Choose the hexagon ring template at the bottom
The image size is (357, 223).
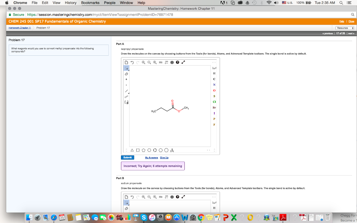[x=149, y=150]
